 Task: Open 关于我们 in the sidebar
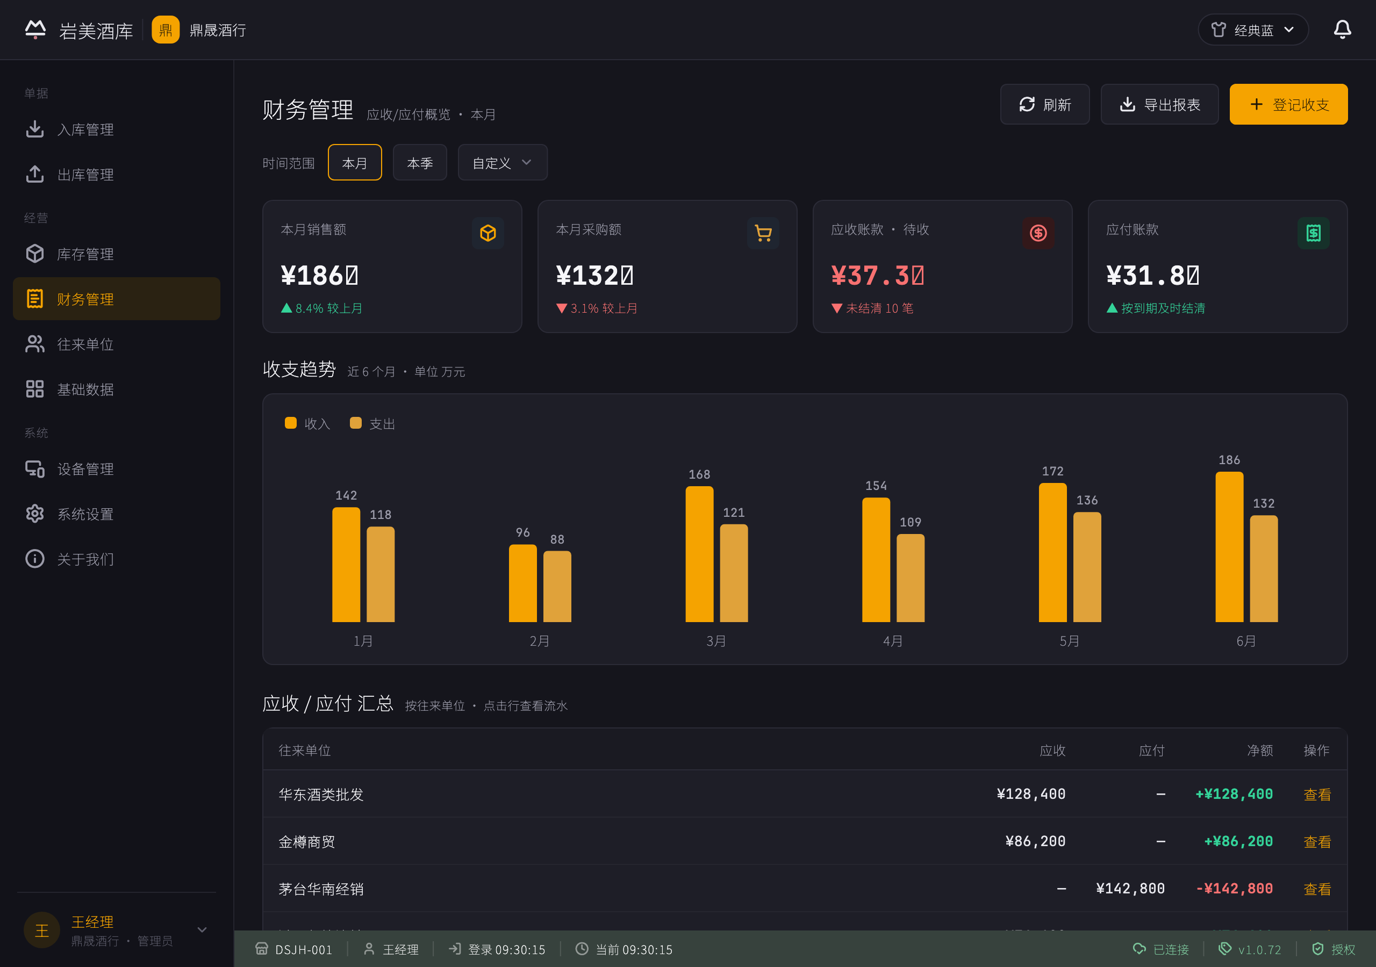click(x=116, y=558)
